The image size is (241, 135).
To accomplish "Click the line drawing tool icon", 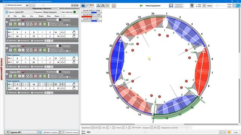I will click(87, 6).
